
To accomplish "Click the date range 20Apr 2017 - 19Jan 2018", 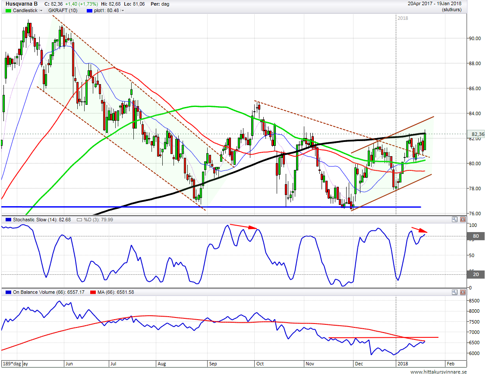I will [x=435, y=4].
